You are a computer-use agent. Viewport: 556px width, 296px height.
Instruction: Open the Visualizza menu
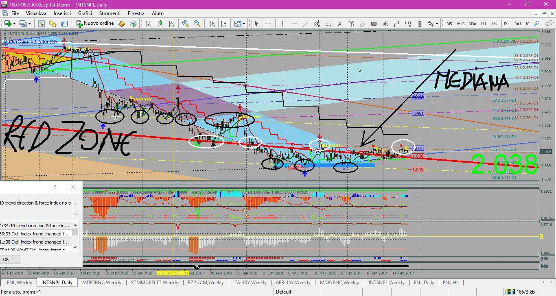36,13
